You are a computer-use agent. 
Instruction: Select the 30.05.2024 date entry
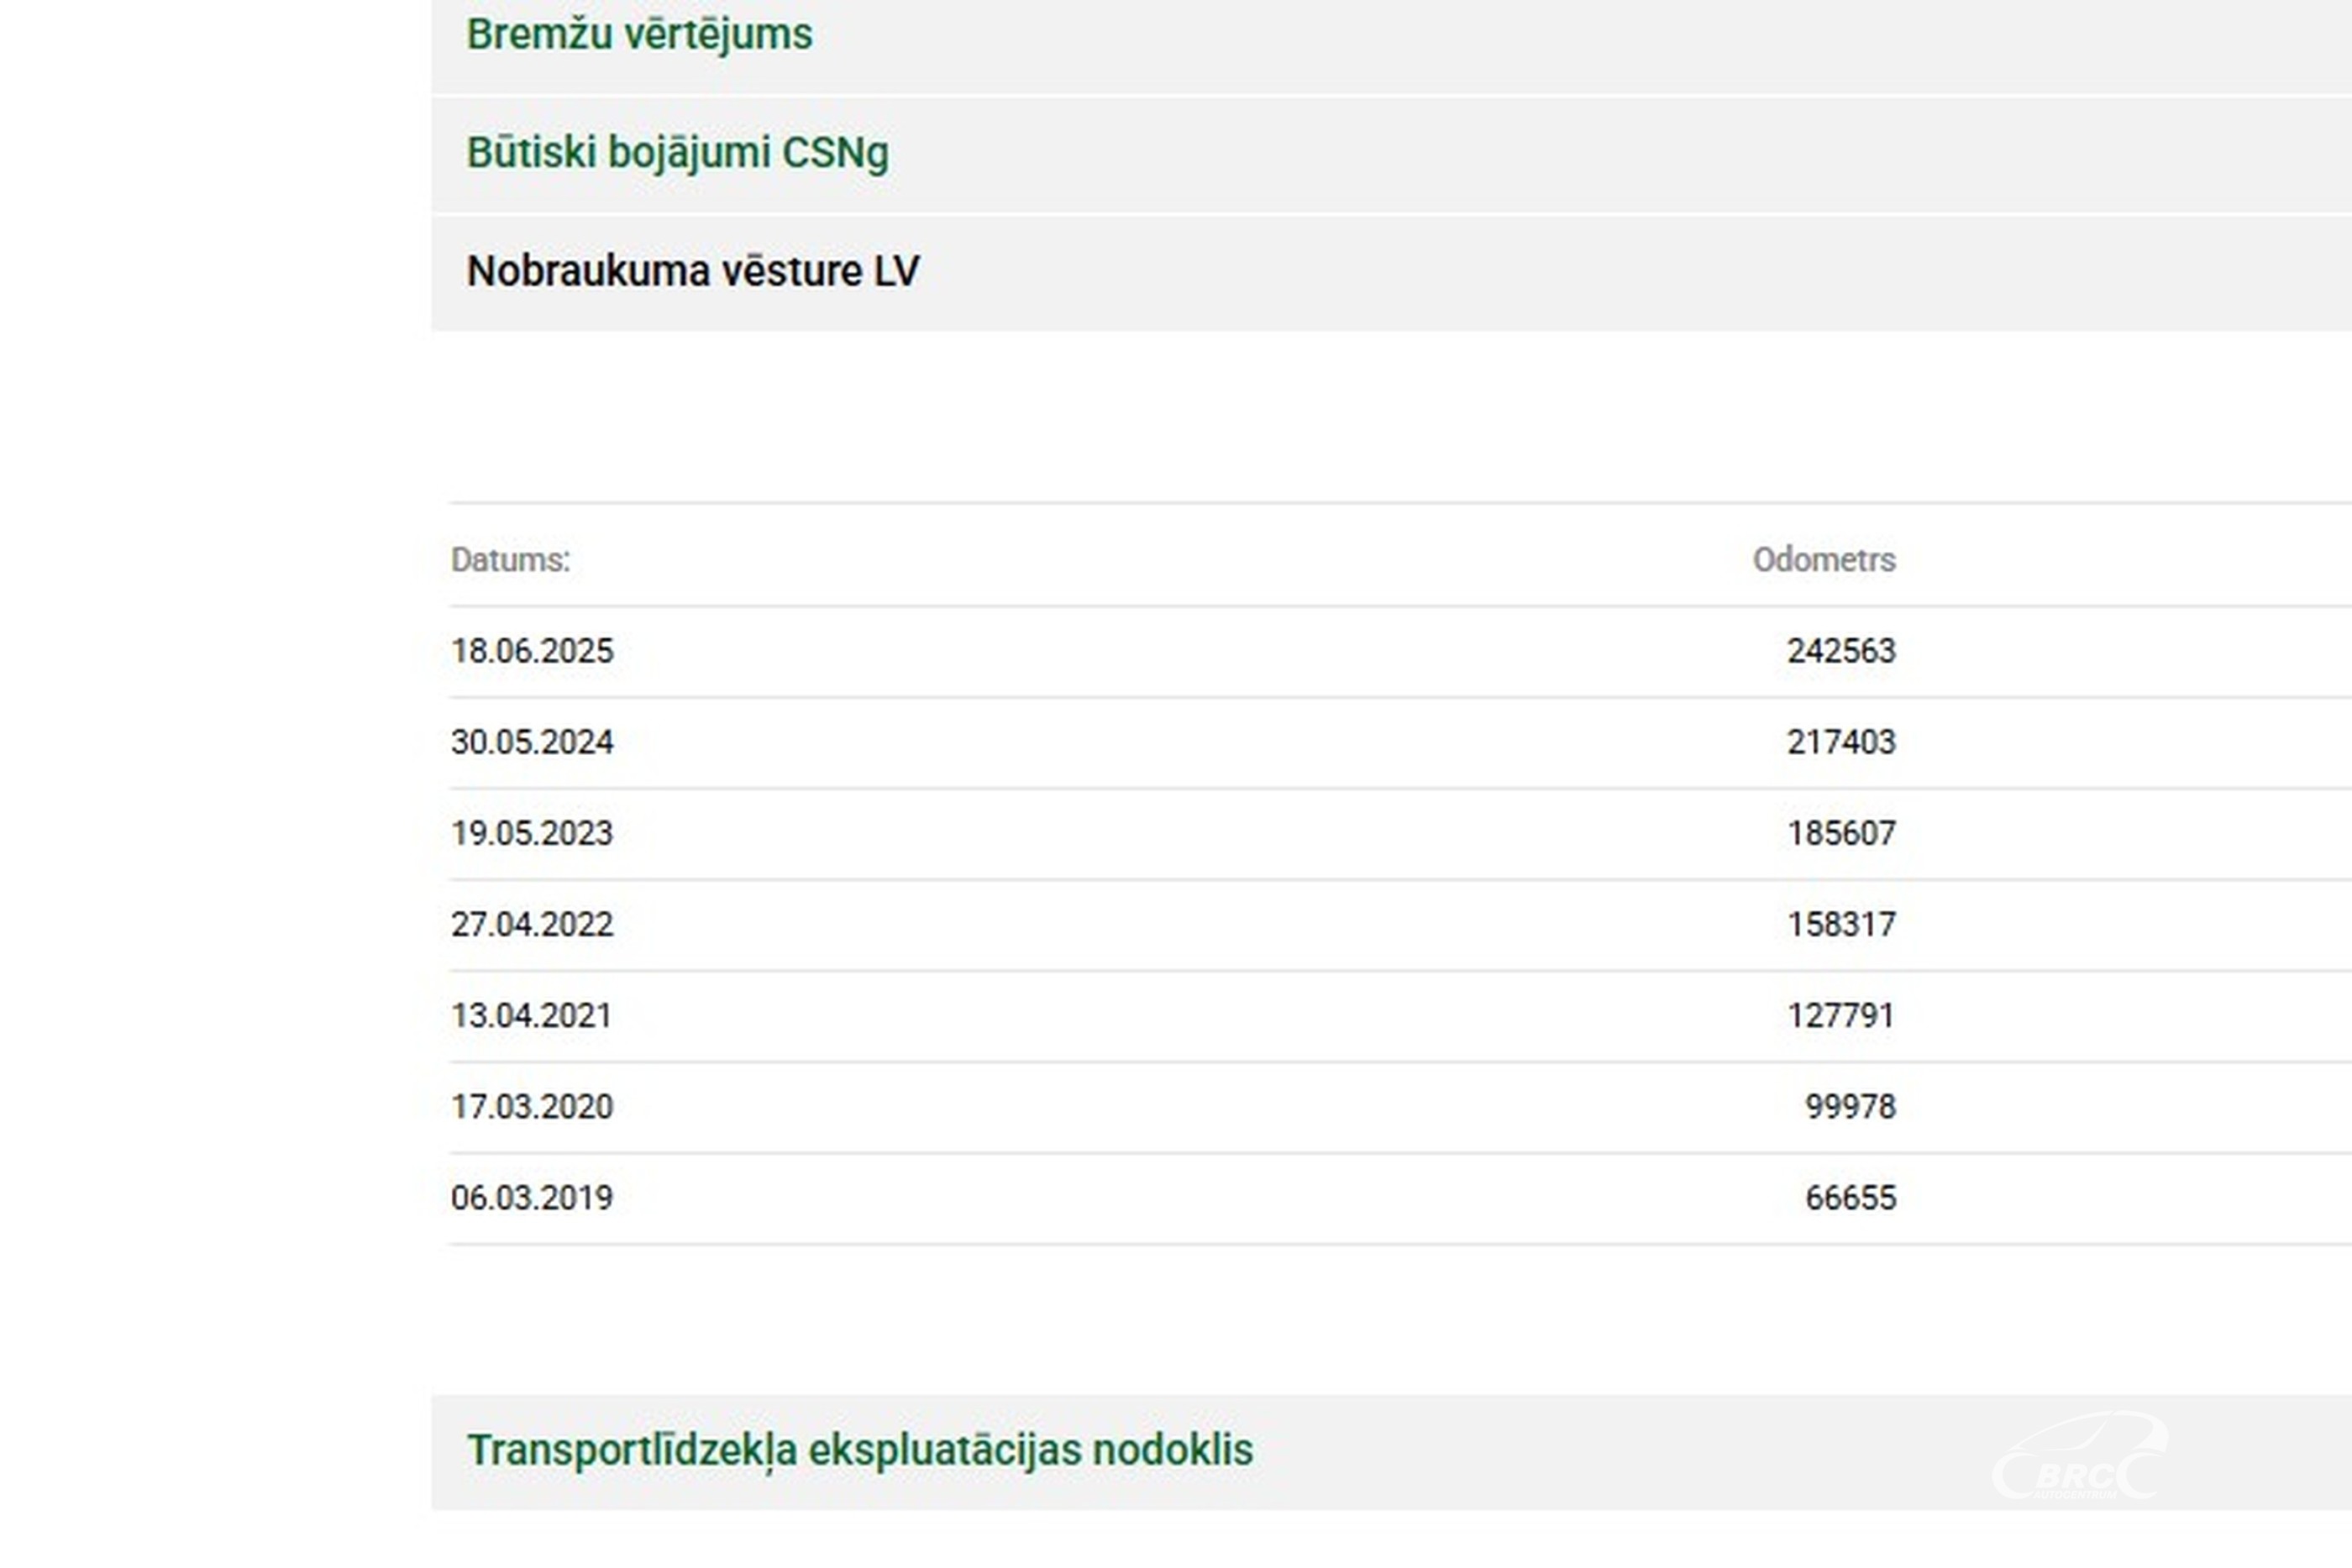[532, 742]
